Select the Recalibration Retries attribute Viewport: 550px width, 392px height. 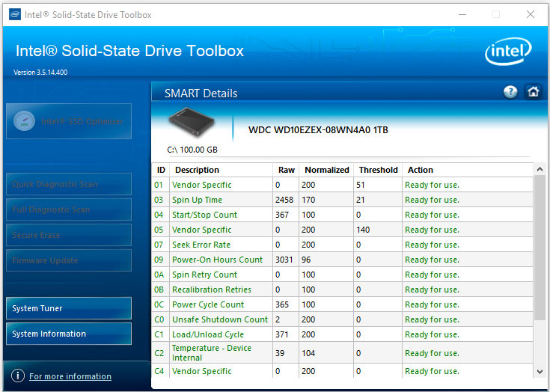tap(212, 290)
